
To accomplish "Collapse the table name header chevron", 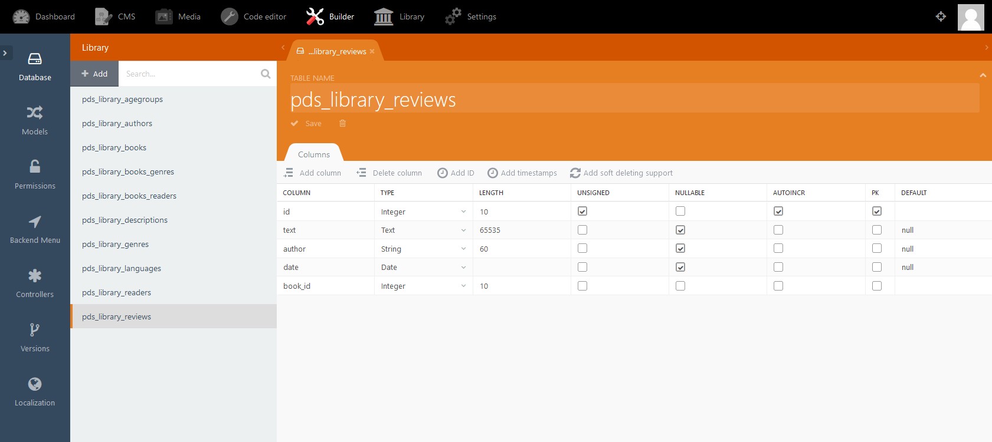I will click(983, 75).
